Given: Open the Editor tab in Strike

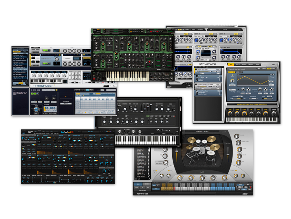Looking at the screenshot, I should coord(146,184).
